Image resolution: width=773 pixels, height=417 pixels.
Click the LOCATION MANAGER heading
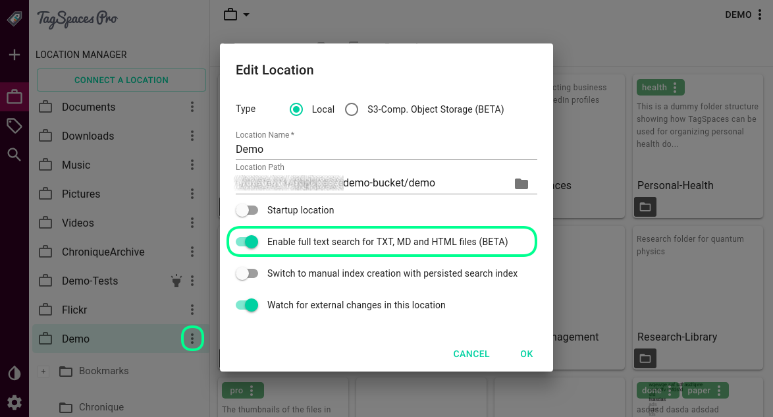tap(82, 54)
